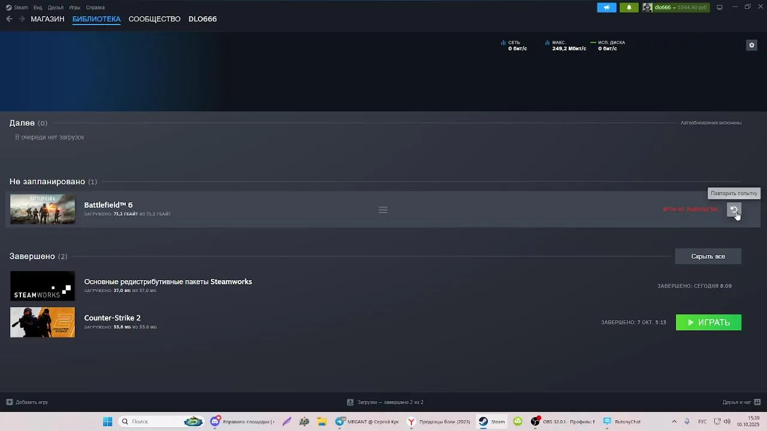Click the Add game plus icon
The height and width of the screenshot is (431, 767).
pos(9,402)
